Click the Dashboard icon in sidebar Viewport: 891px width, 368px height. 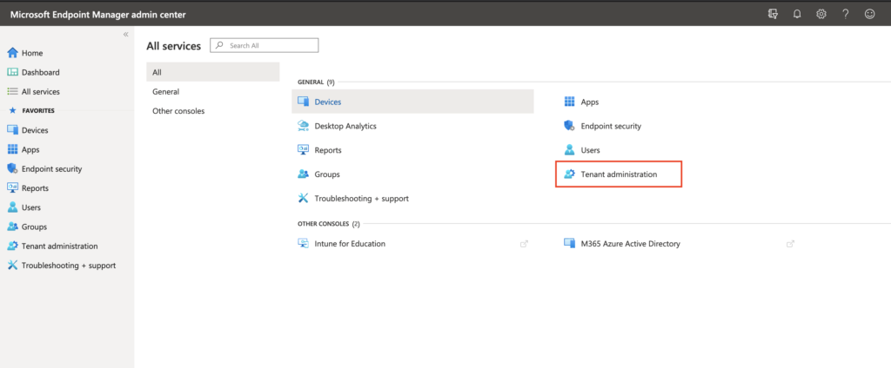point(12,72)
